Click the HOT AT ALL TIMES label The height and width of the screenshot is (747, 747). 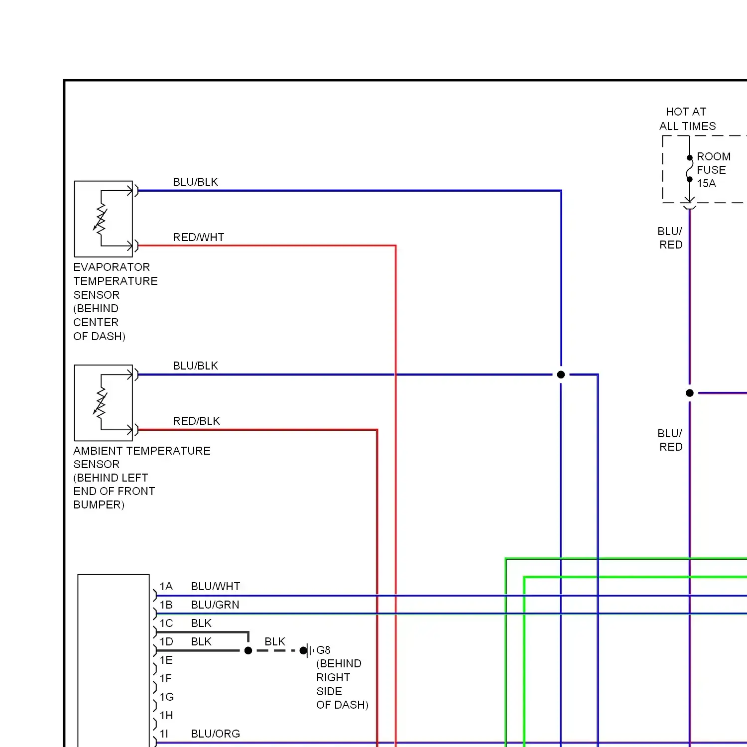[687, 119]
